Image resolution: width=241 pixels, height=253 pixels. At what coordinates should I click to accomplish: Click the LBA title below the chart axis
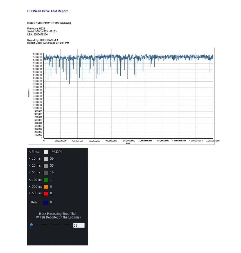128,143
